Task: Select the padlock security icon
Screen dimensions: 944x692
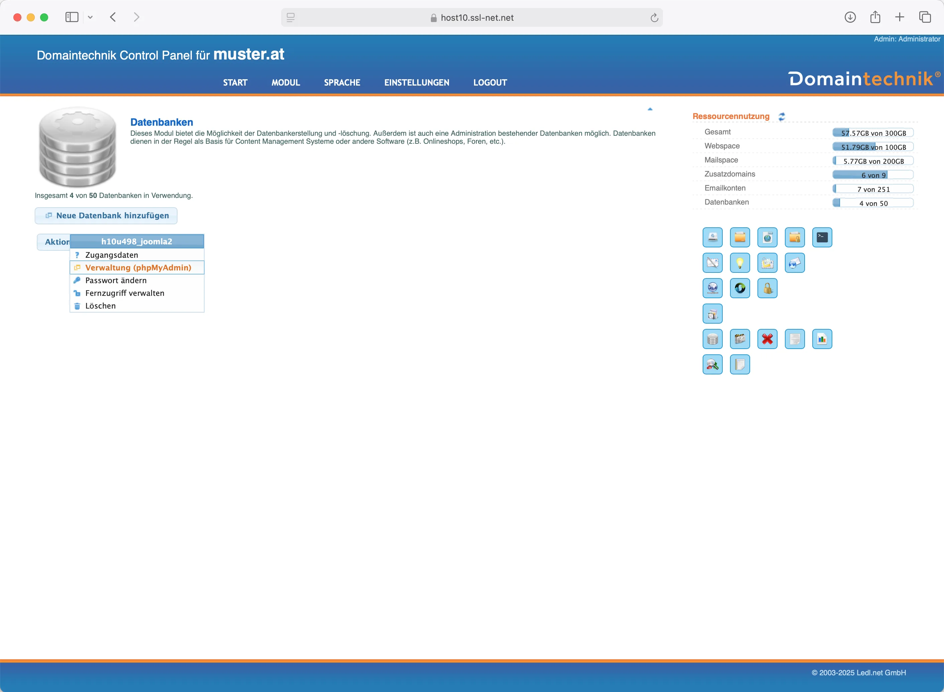Action: tap(768, 288)
